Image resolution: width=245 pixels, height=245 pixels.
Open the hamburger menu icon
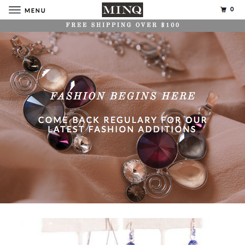click(15, 10)
